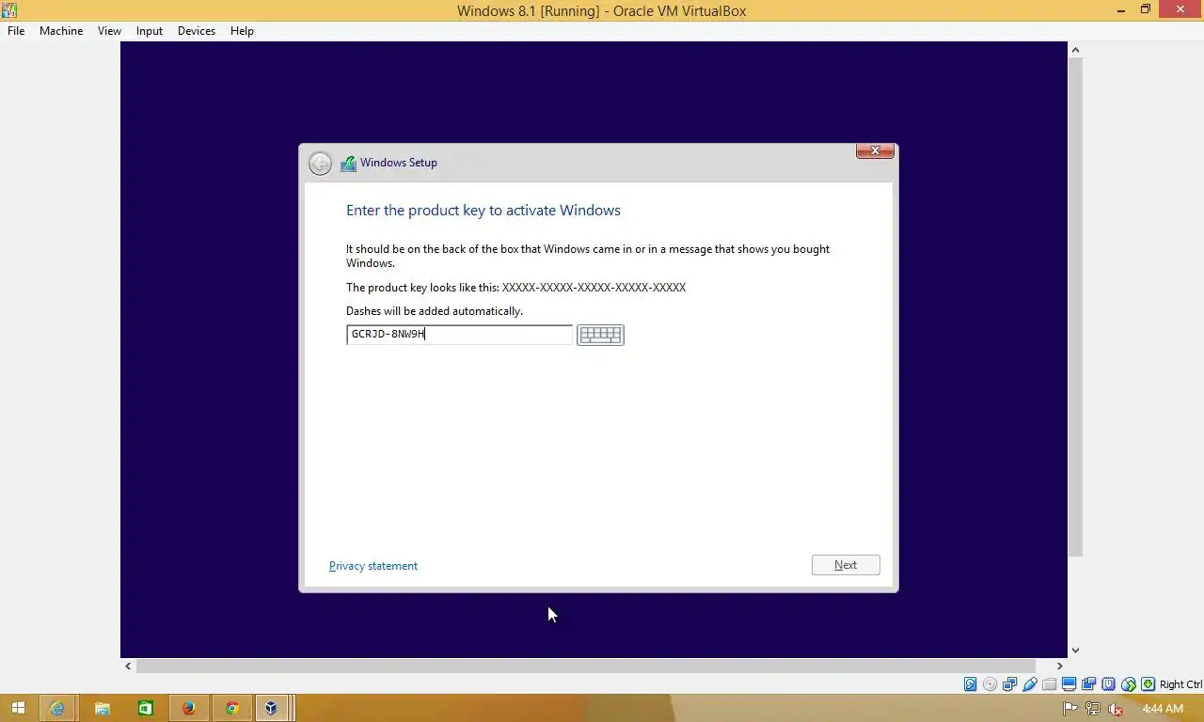Click the shared folders status icon
The image size is (1204, 722).
pos(1049,684)
